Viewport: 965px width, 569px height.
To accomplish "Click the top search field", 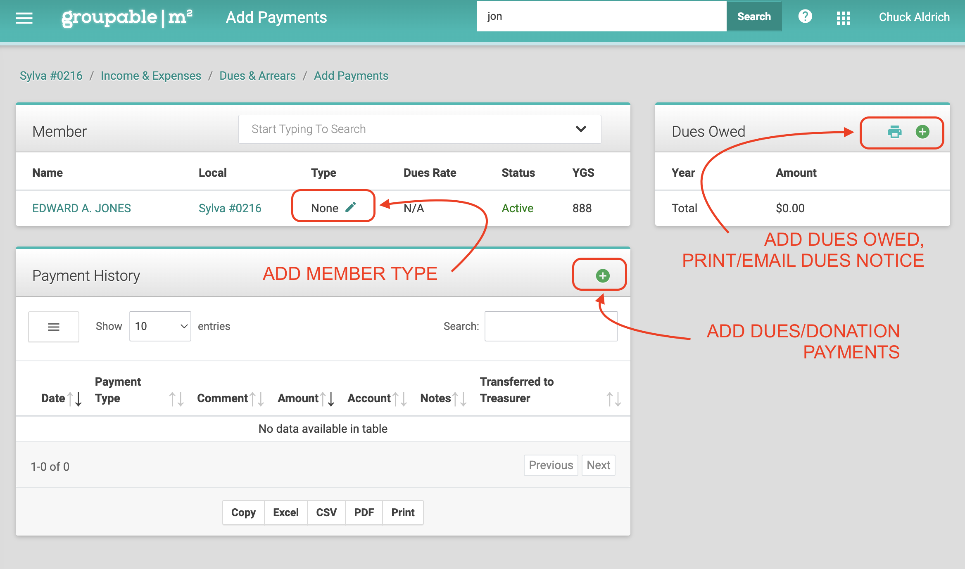I will point(601,17).
